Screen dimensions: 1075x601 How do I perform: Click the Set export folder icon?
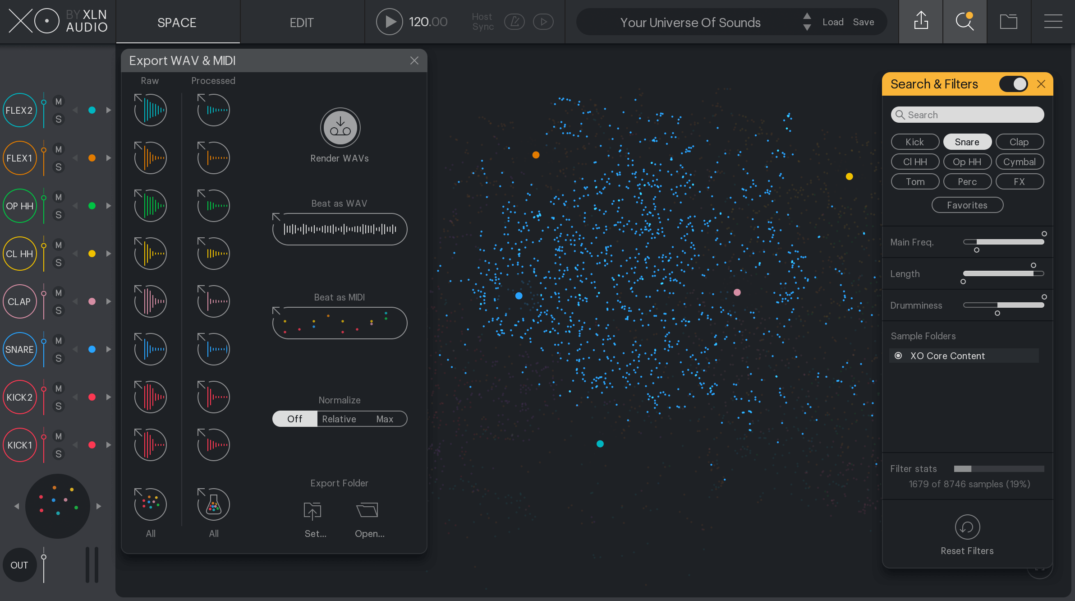tap(313, 511)
